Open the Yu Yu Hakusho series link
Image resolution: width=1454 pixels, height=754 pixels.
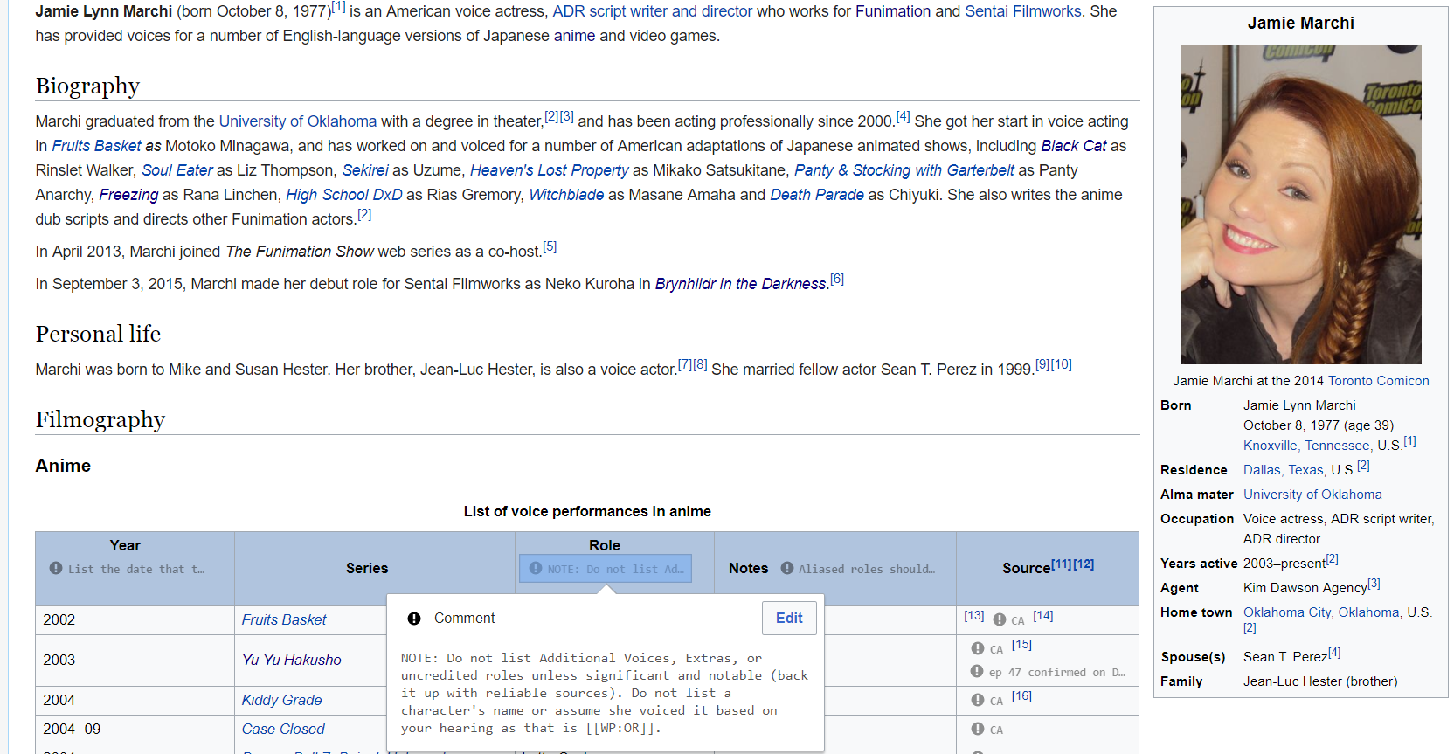292,660
